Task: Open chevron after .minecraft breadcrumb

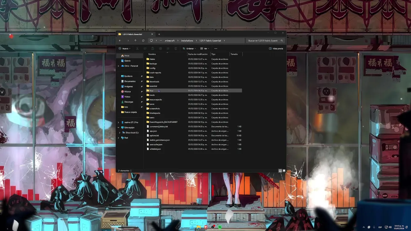Action: click(x=178, y=41)
